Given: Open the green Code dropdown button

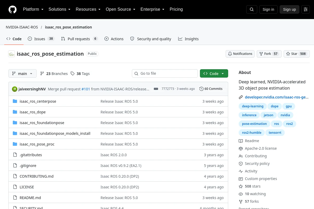Looking at the screenshot, I should [x=214, y=74].
